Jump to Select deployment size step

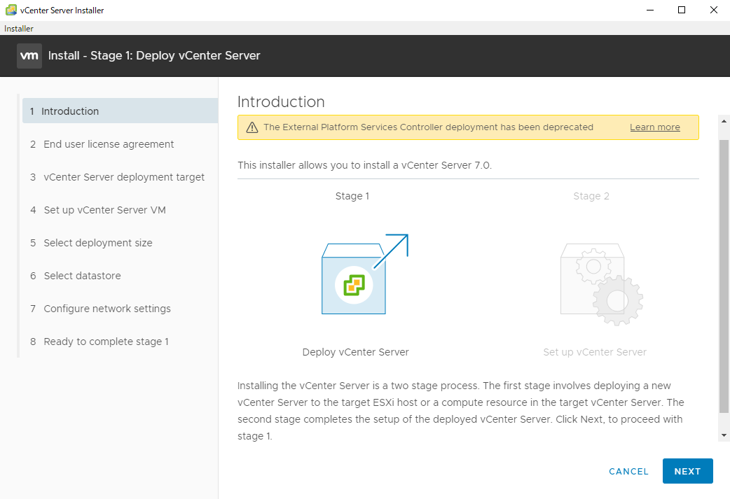tap(98, 243)
